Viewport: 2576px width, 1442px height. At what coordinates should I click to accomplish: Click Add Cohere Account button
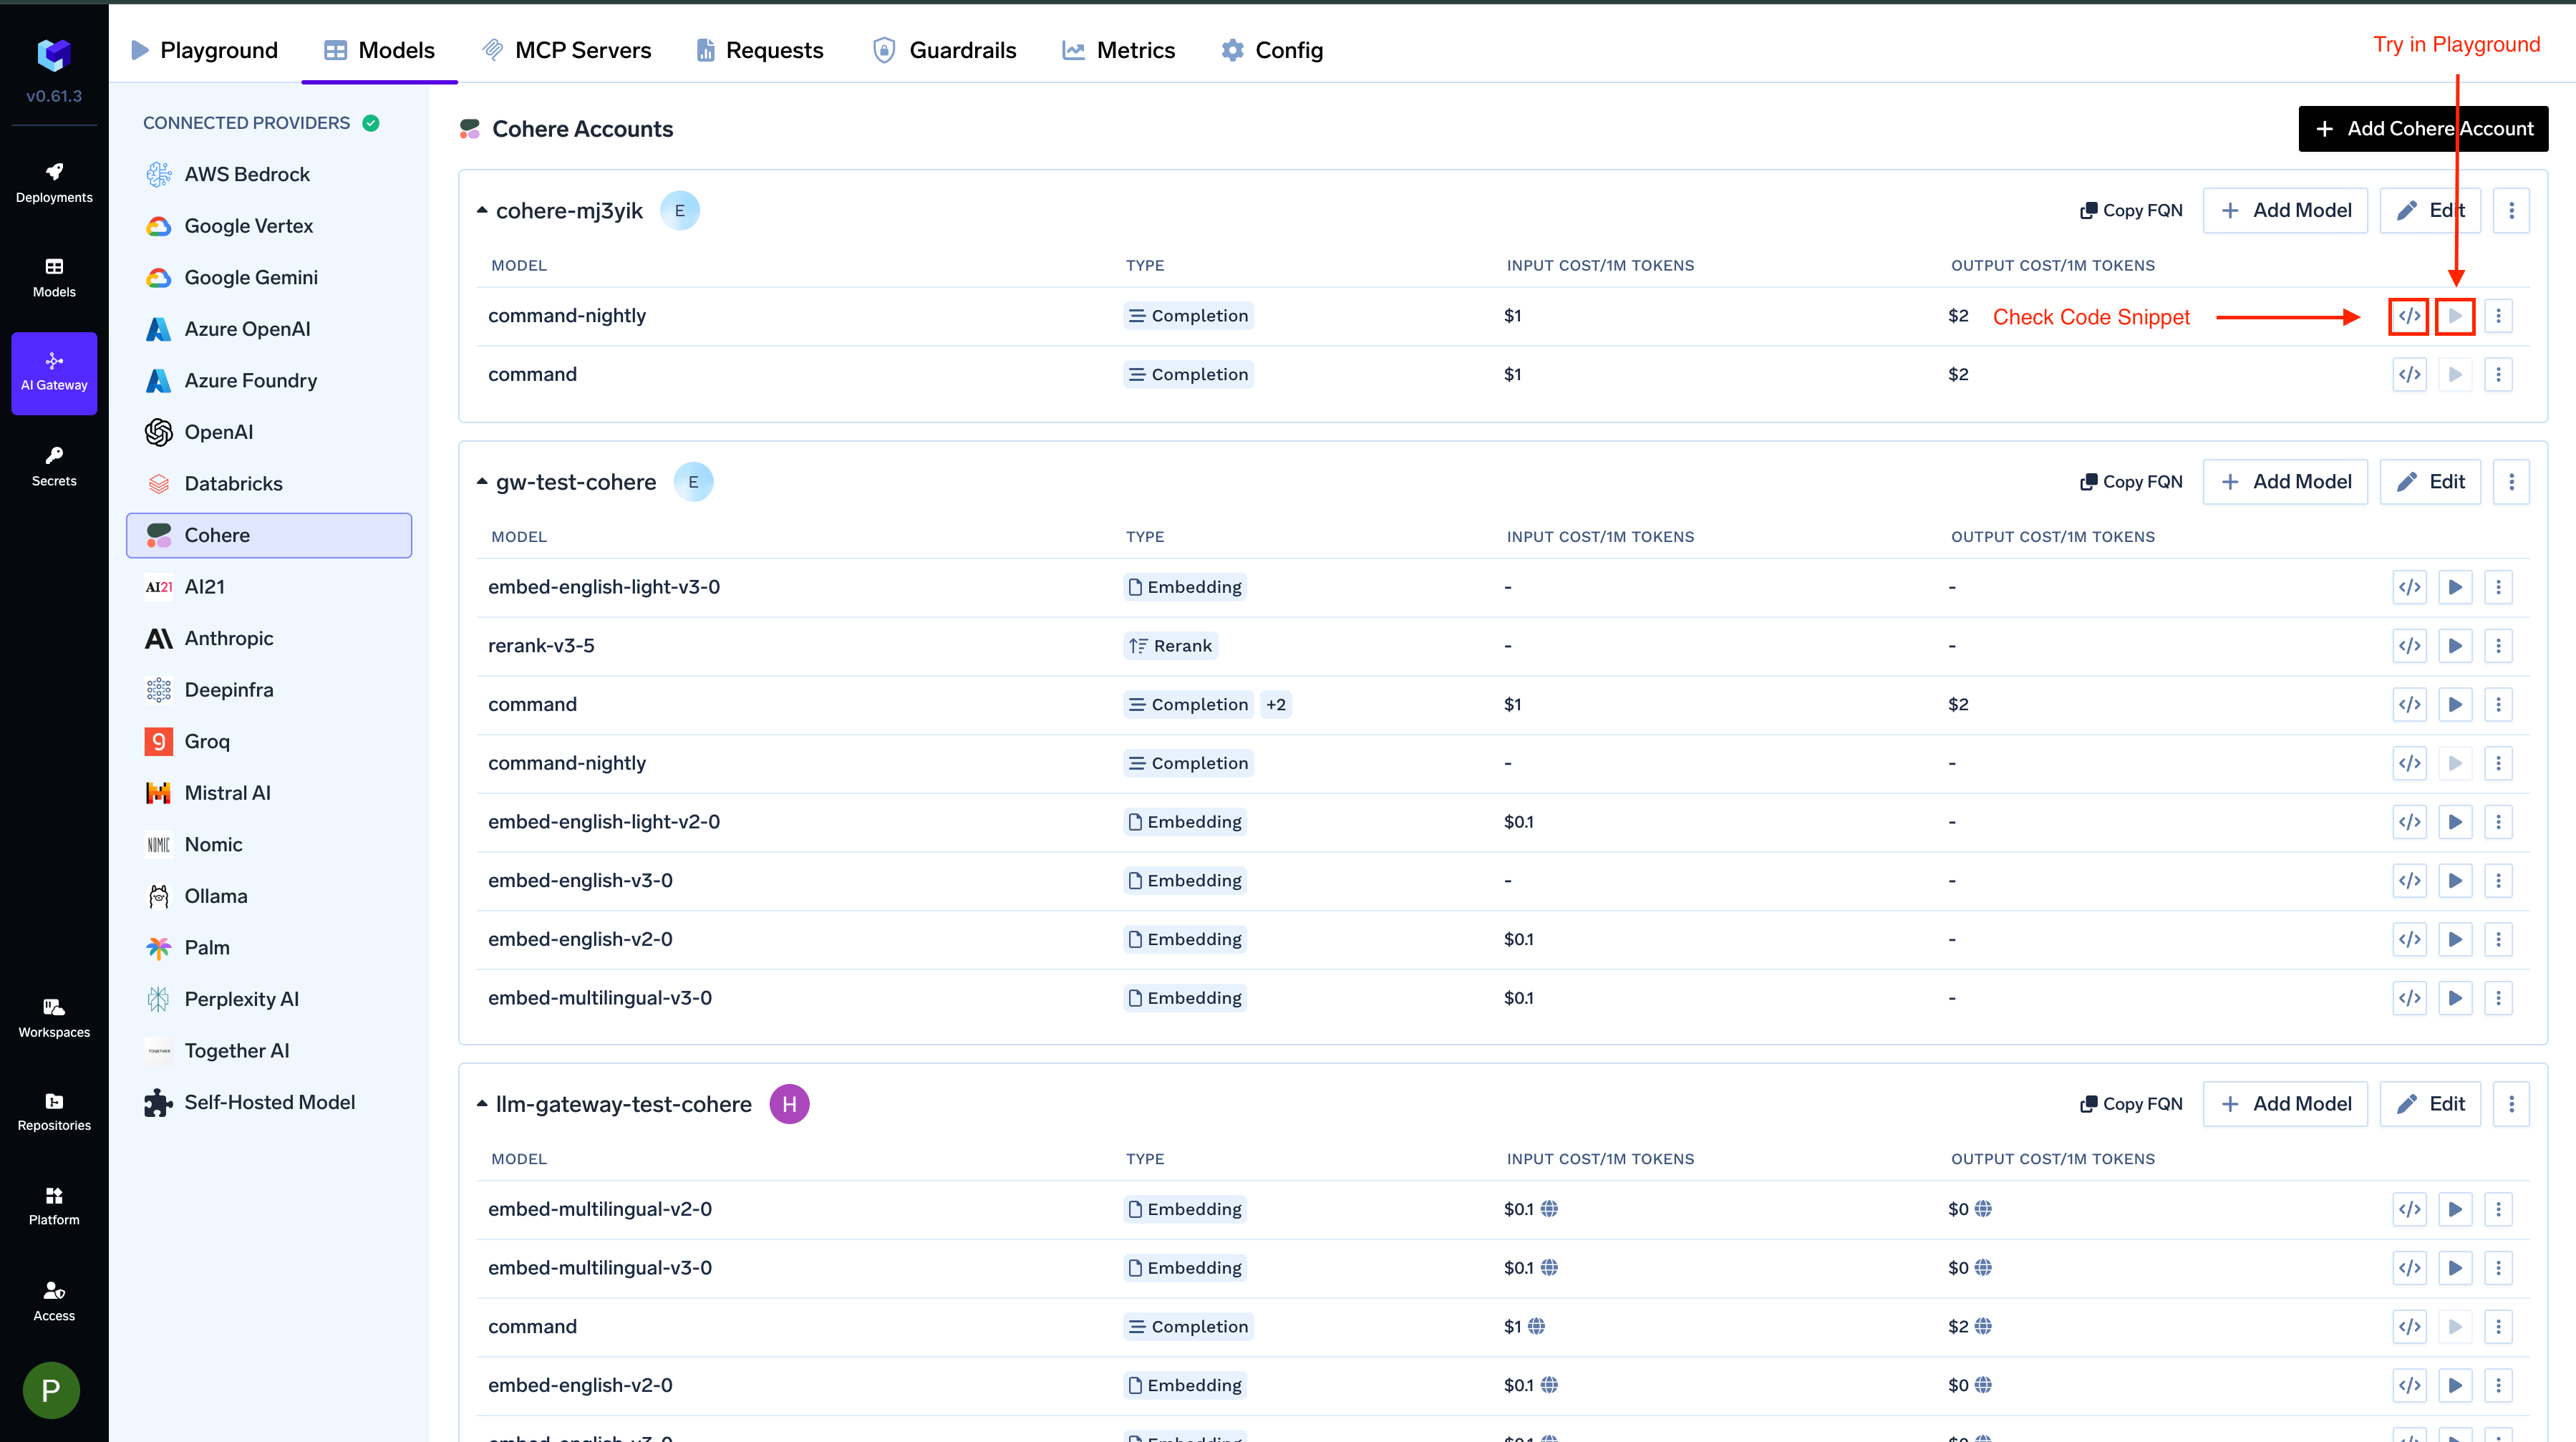(2423, 129)
